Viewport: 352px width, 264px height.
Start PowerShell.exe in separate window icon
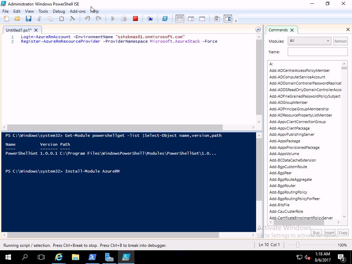[x=165, y=19]
